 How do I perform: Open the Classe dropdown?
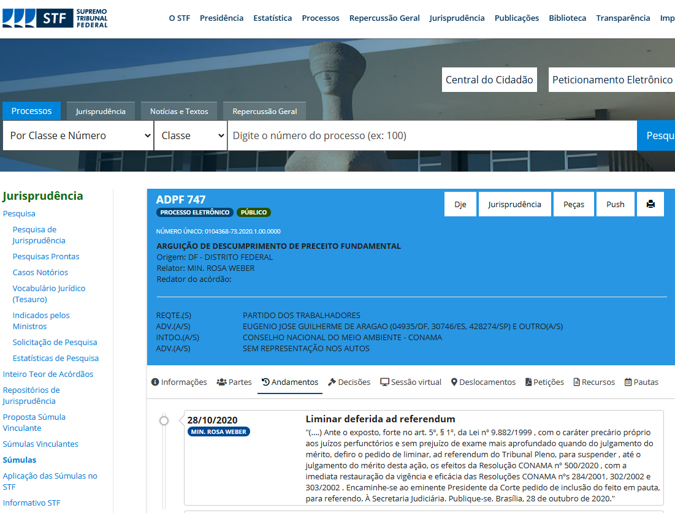pos(191,135)
